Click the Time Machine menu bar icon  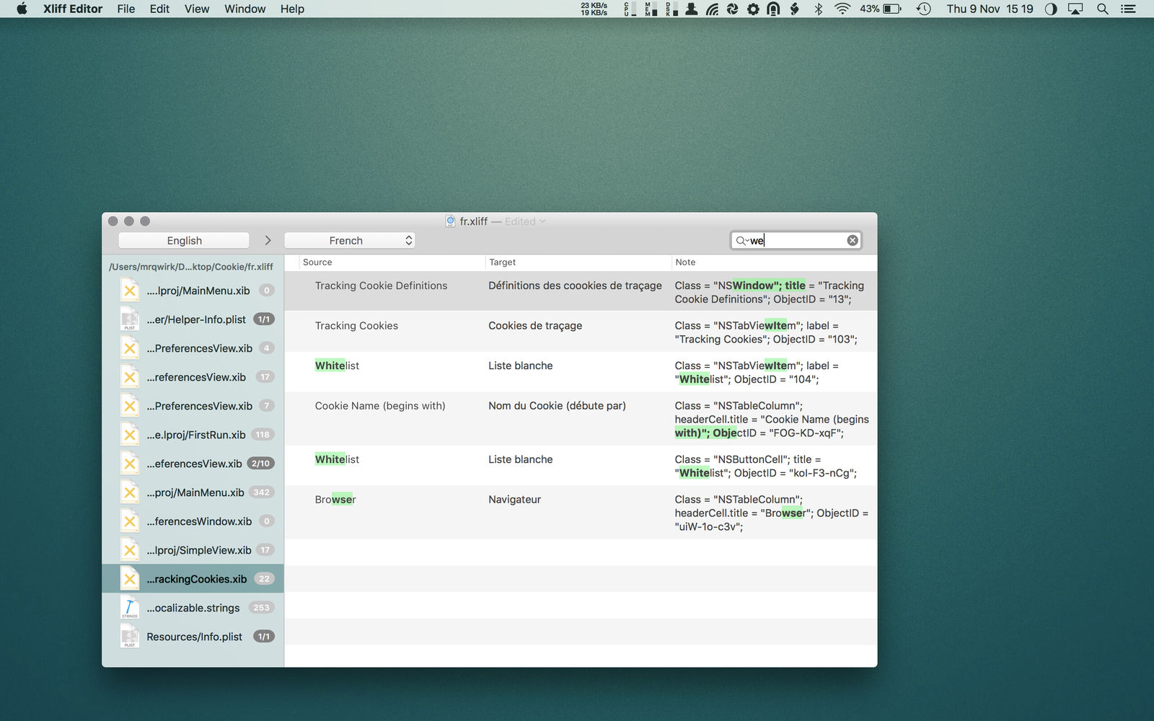coord(923,9)
